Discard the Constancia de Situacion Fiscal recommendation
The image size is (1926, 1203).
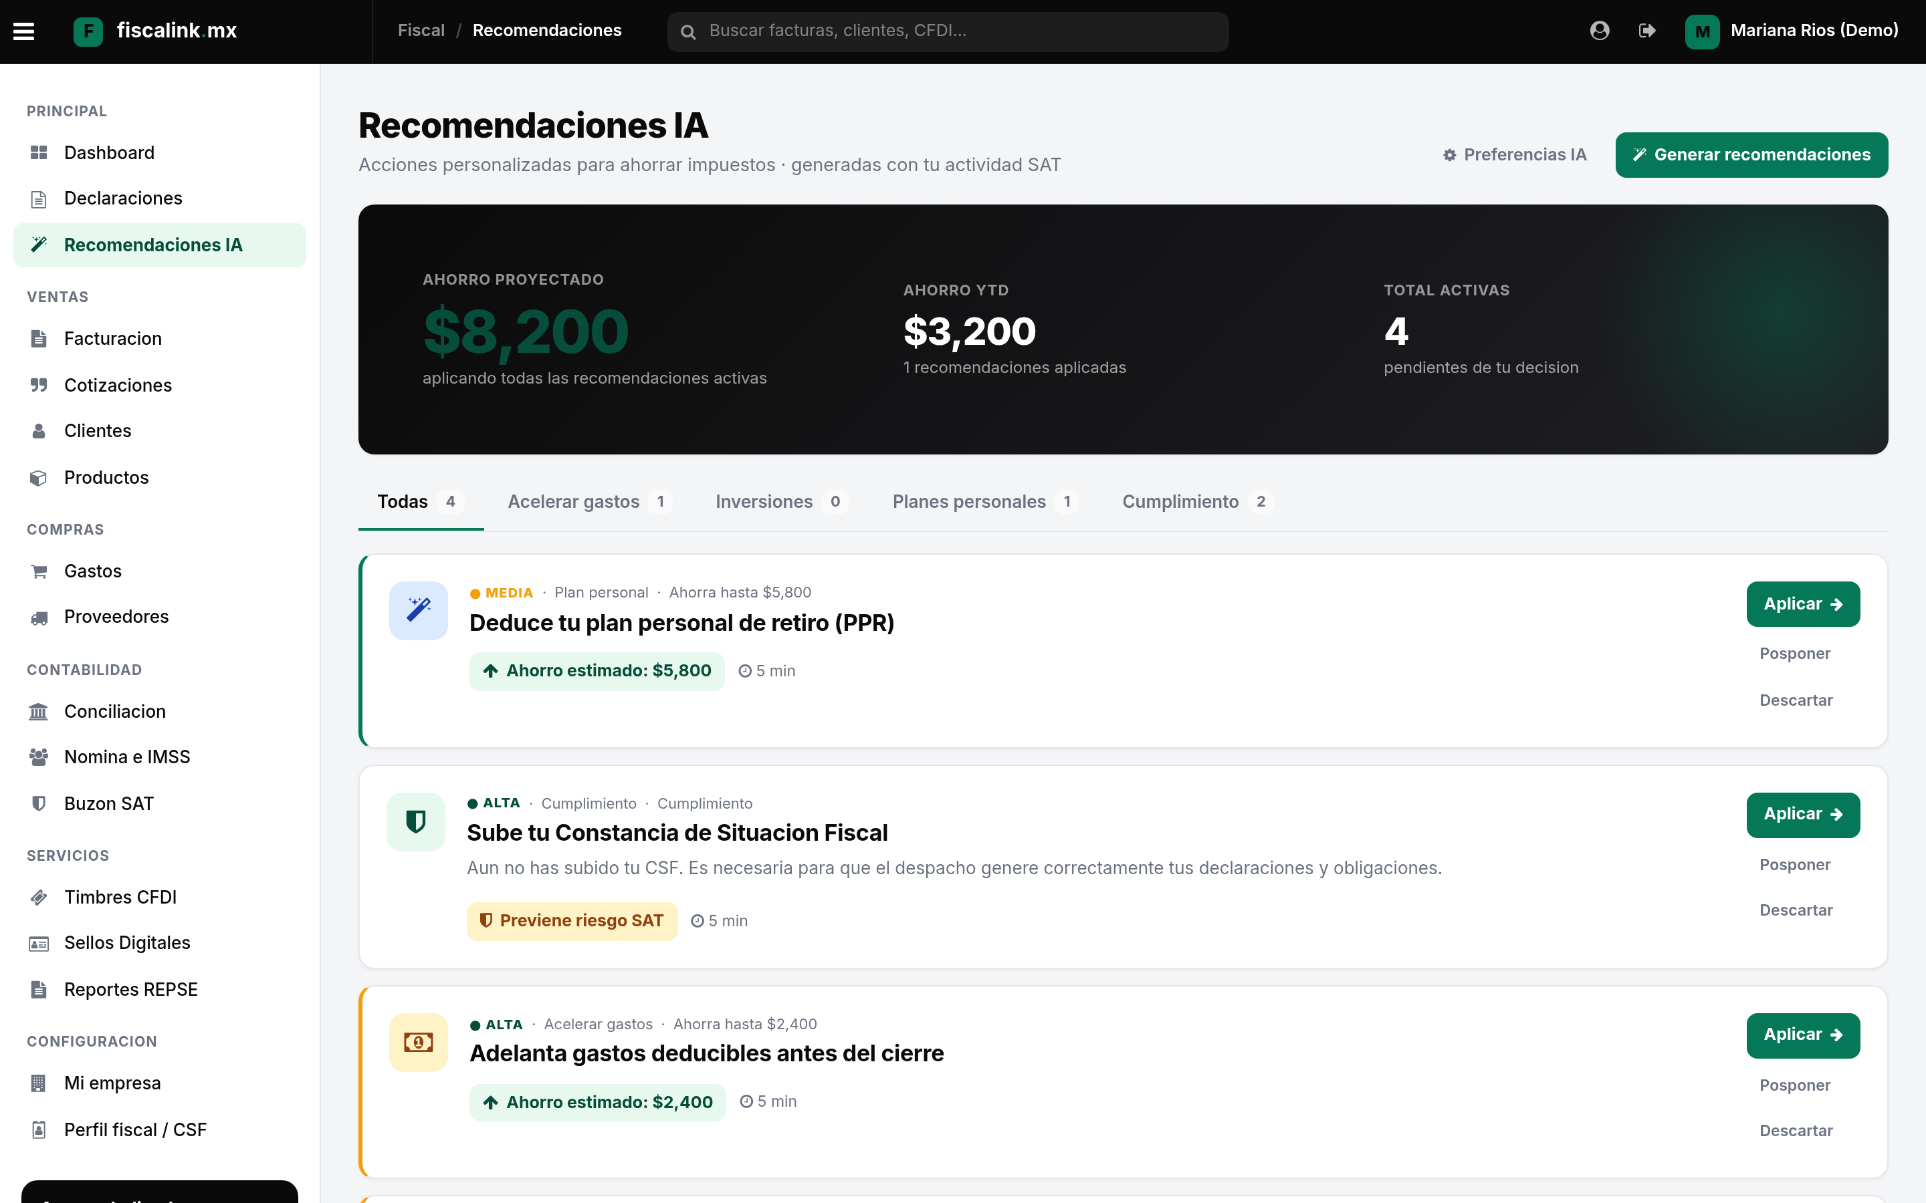point(1796,910)
